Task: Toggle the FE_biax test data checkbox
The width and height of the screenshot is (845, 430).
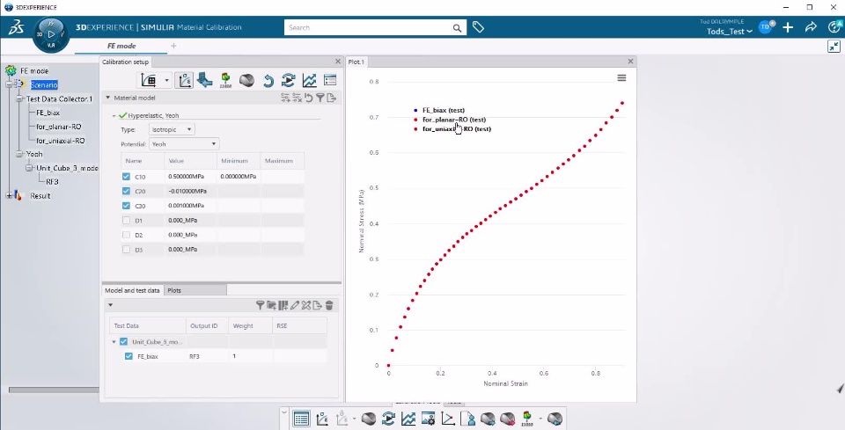Action: coord(129,356)
